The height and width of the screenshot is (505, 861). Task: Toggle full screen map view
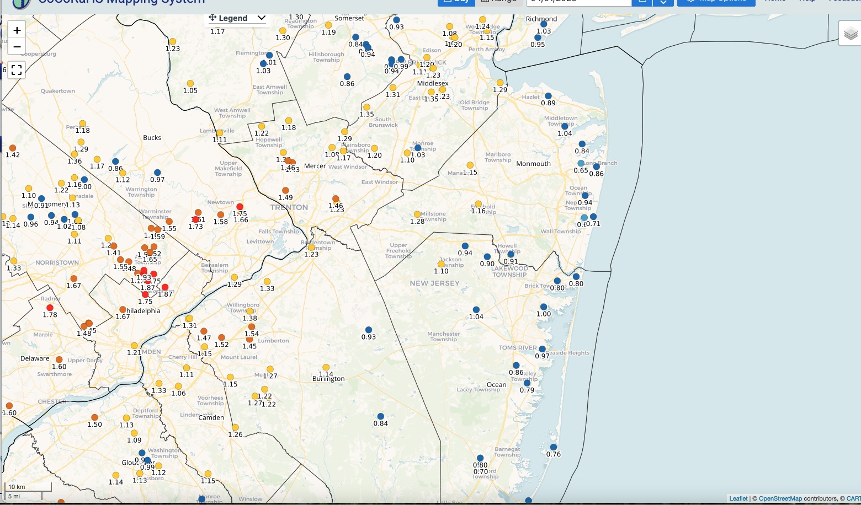click(x=17, y=70)
